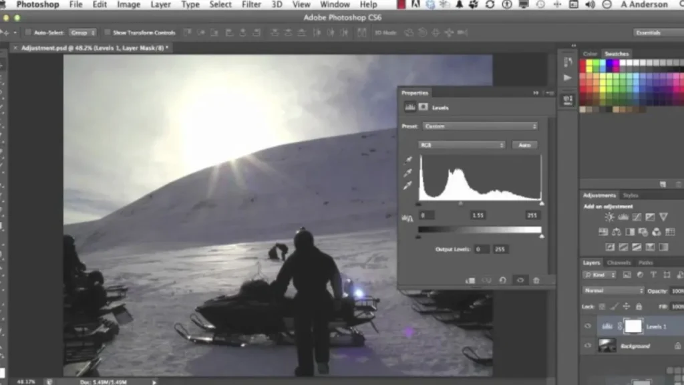Open the Normal blend mode dropdown
The image size is (684, 385).
(613, 290)
